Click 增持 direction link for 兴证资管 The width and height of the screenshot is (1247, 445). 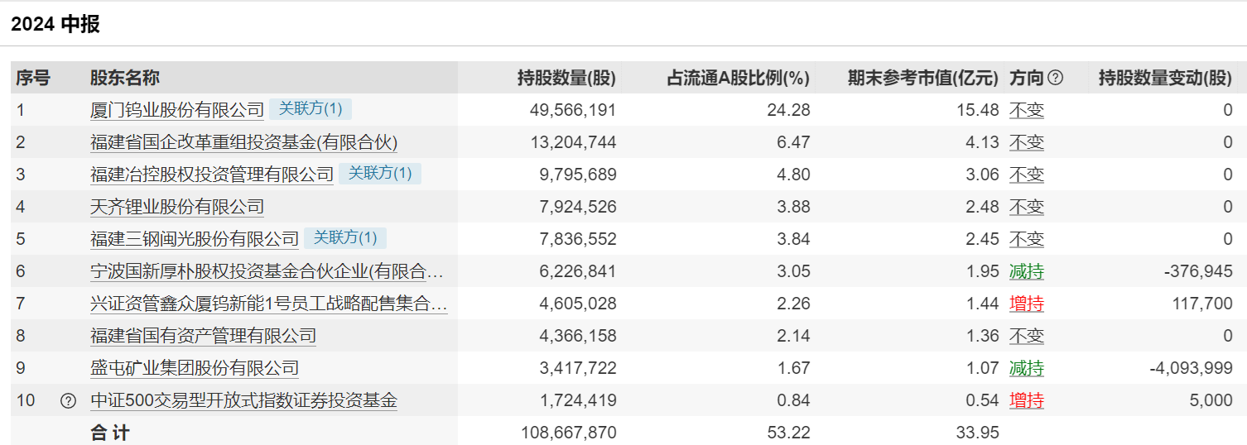[x=1026, y=304]
